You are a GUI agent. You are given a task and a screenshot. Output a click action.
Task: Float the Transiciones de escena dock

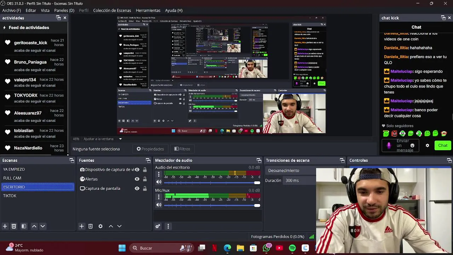point(342,160)
